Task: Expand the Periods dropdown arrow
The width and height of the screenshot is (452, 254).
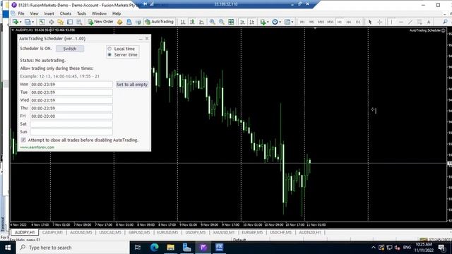Action: tap(280, 22)
